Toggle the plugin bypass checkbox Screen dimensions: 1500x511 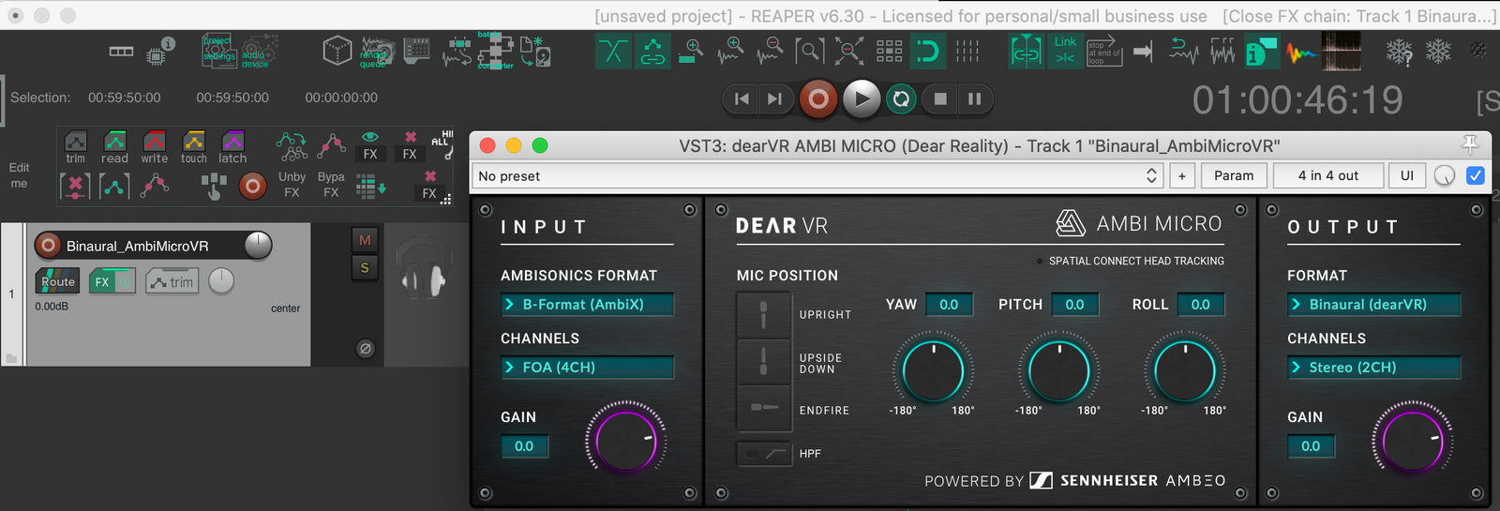pos(1475,176)
